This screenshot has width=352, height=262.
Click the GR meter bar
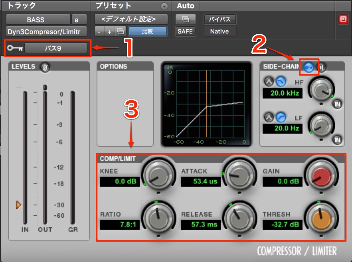coord(73,158)
